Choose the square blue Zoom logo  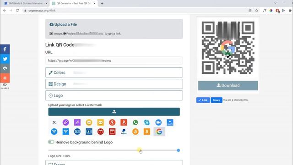[x=170, y=122]
